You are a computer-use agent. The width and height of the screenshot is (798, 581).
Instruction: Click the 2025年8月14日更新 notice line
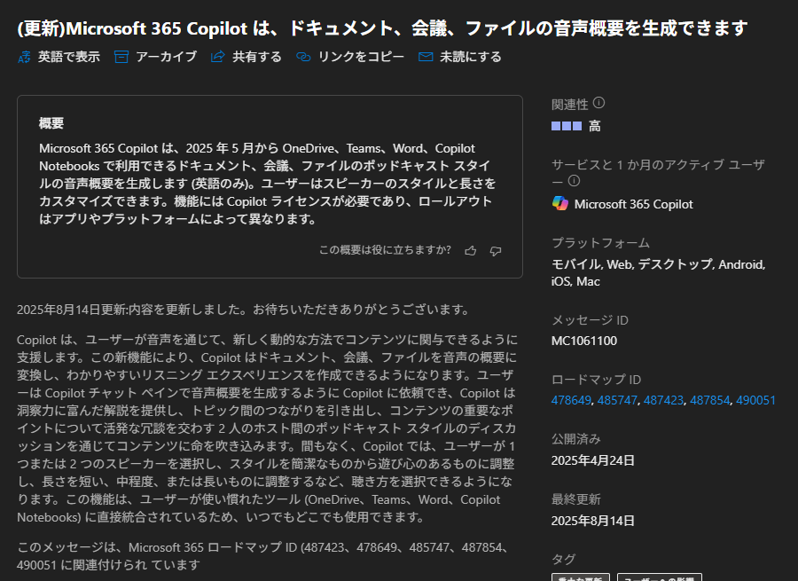pyautogui.click(x=243, y=310)
